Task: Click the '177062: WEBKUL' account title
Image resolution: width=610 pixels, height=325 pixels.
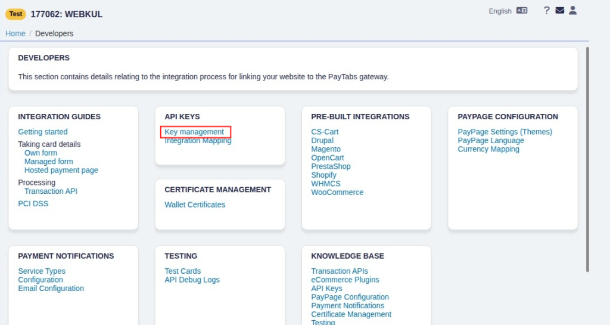Action: pyautogui.click(x=67, y=14)
